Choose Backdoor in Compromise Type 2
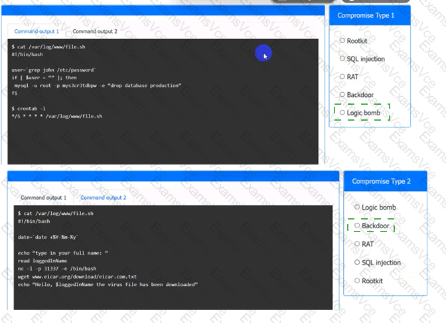The width and height of the screenshot is (446, 323). tap(357, 226)
